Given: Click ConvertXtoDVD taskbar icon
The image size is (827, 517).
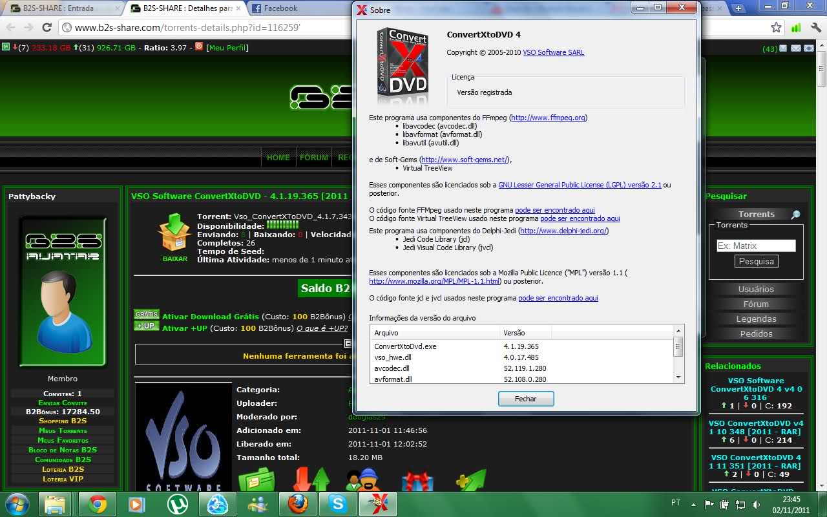Looking at the screenshot, I should [x=378, y=504].
